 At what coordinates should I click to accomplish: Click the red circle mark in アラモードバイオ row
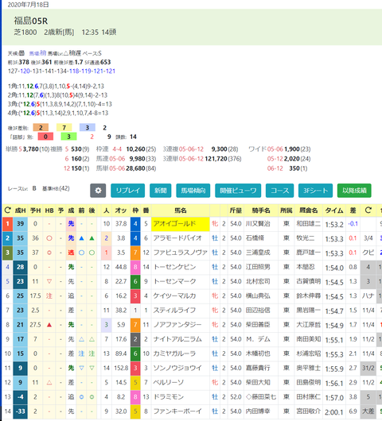(49, 238)
